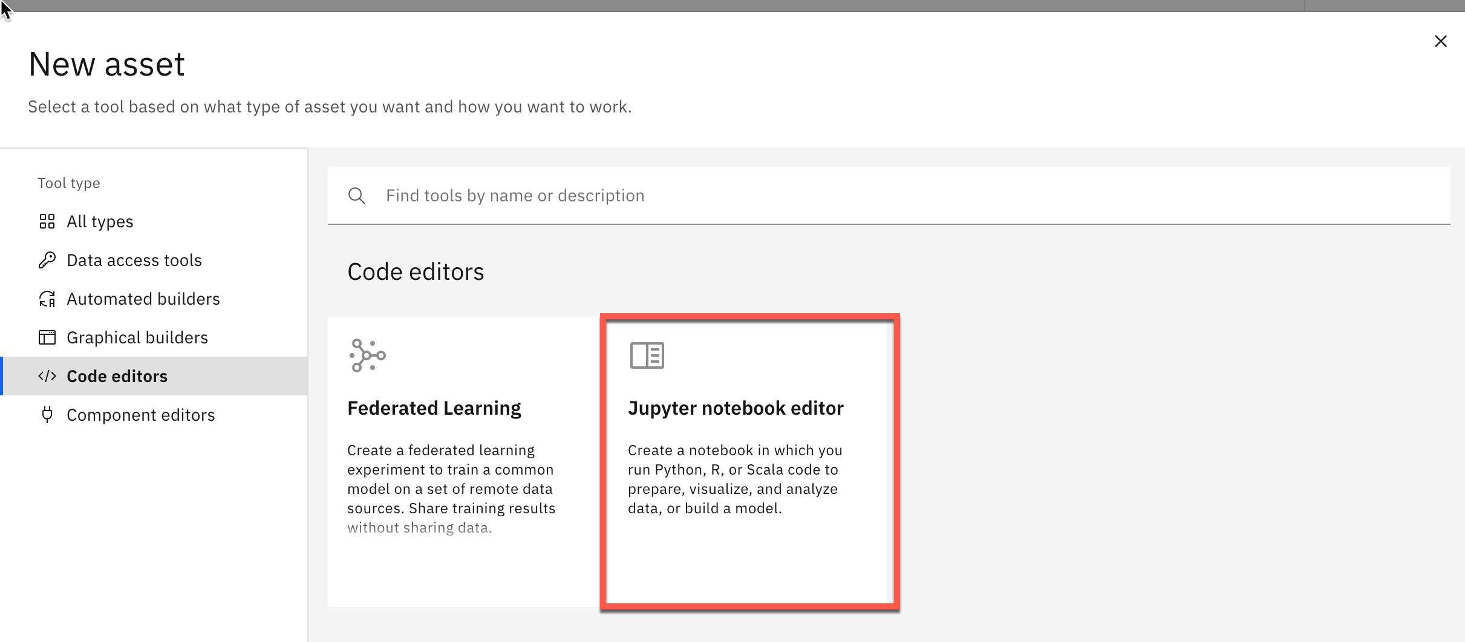
Task: Click the Graphical builders calendar-style icon
Action: [x=48, y=337]
